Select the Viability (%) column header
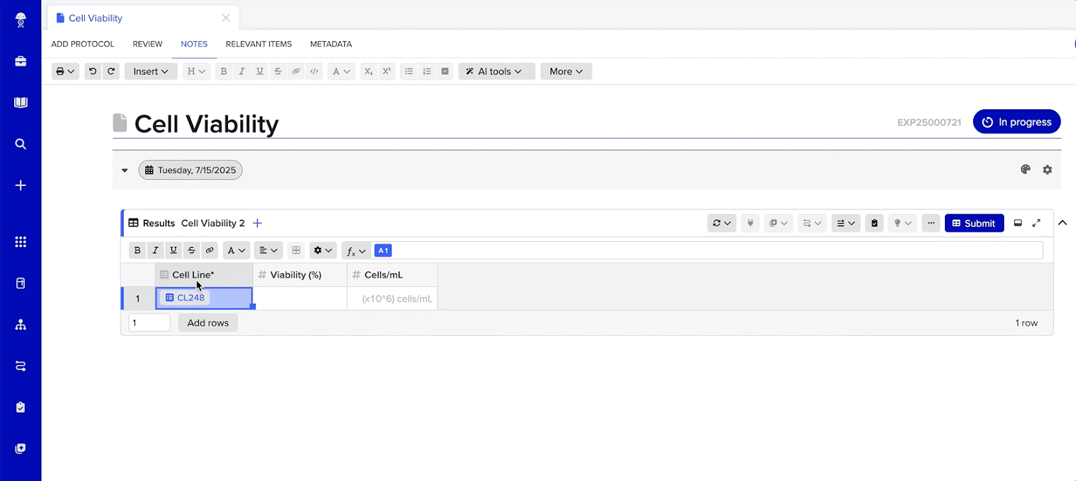Image resolution: width=1076 pixels, height=481 pixels. (300, 275)
